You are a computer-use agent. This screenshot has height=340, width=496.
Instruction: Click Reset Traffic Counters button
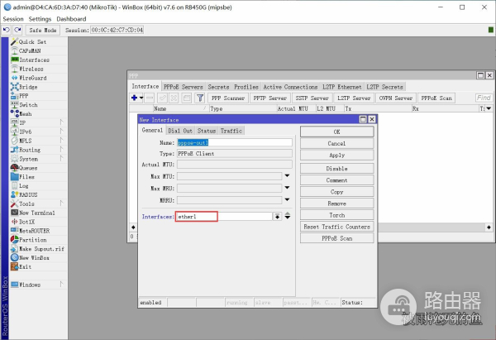click(x=337, y=227)
